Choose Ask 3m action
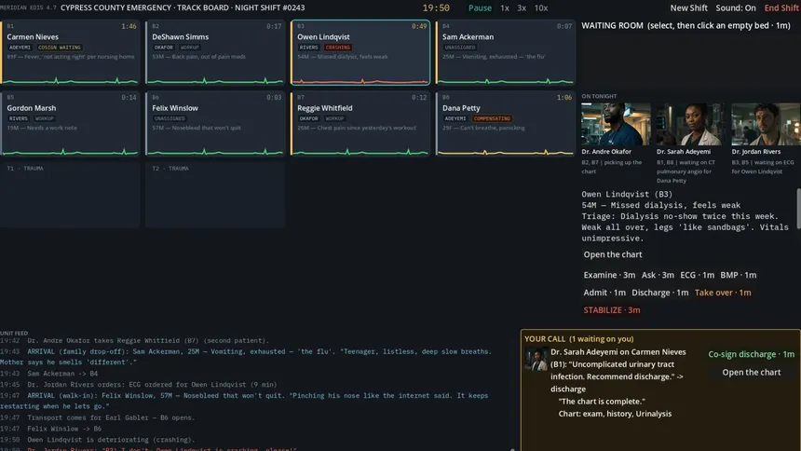 (658, 275)
